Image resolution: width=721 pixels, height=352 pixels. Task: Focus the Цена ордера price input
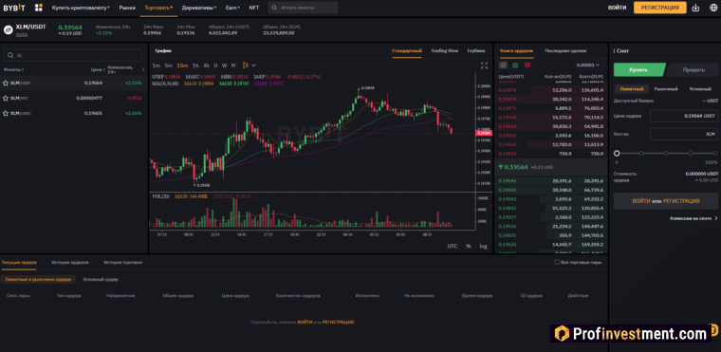pyautogui.click(x=684, y=116)
